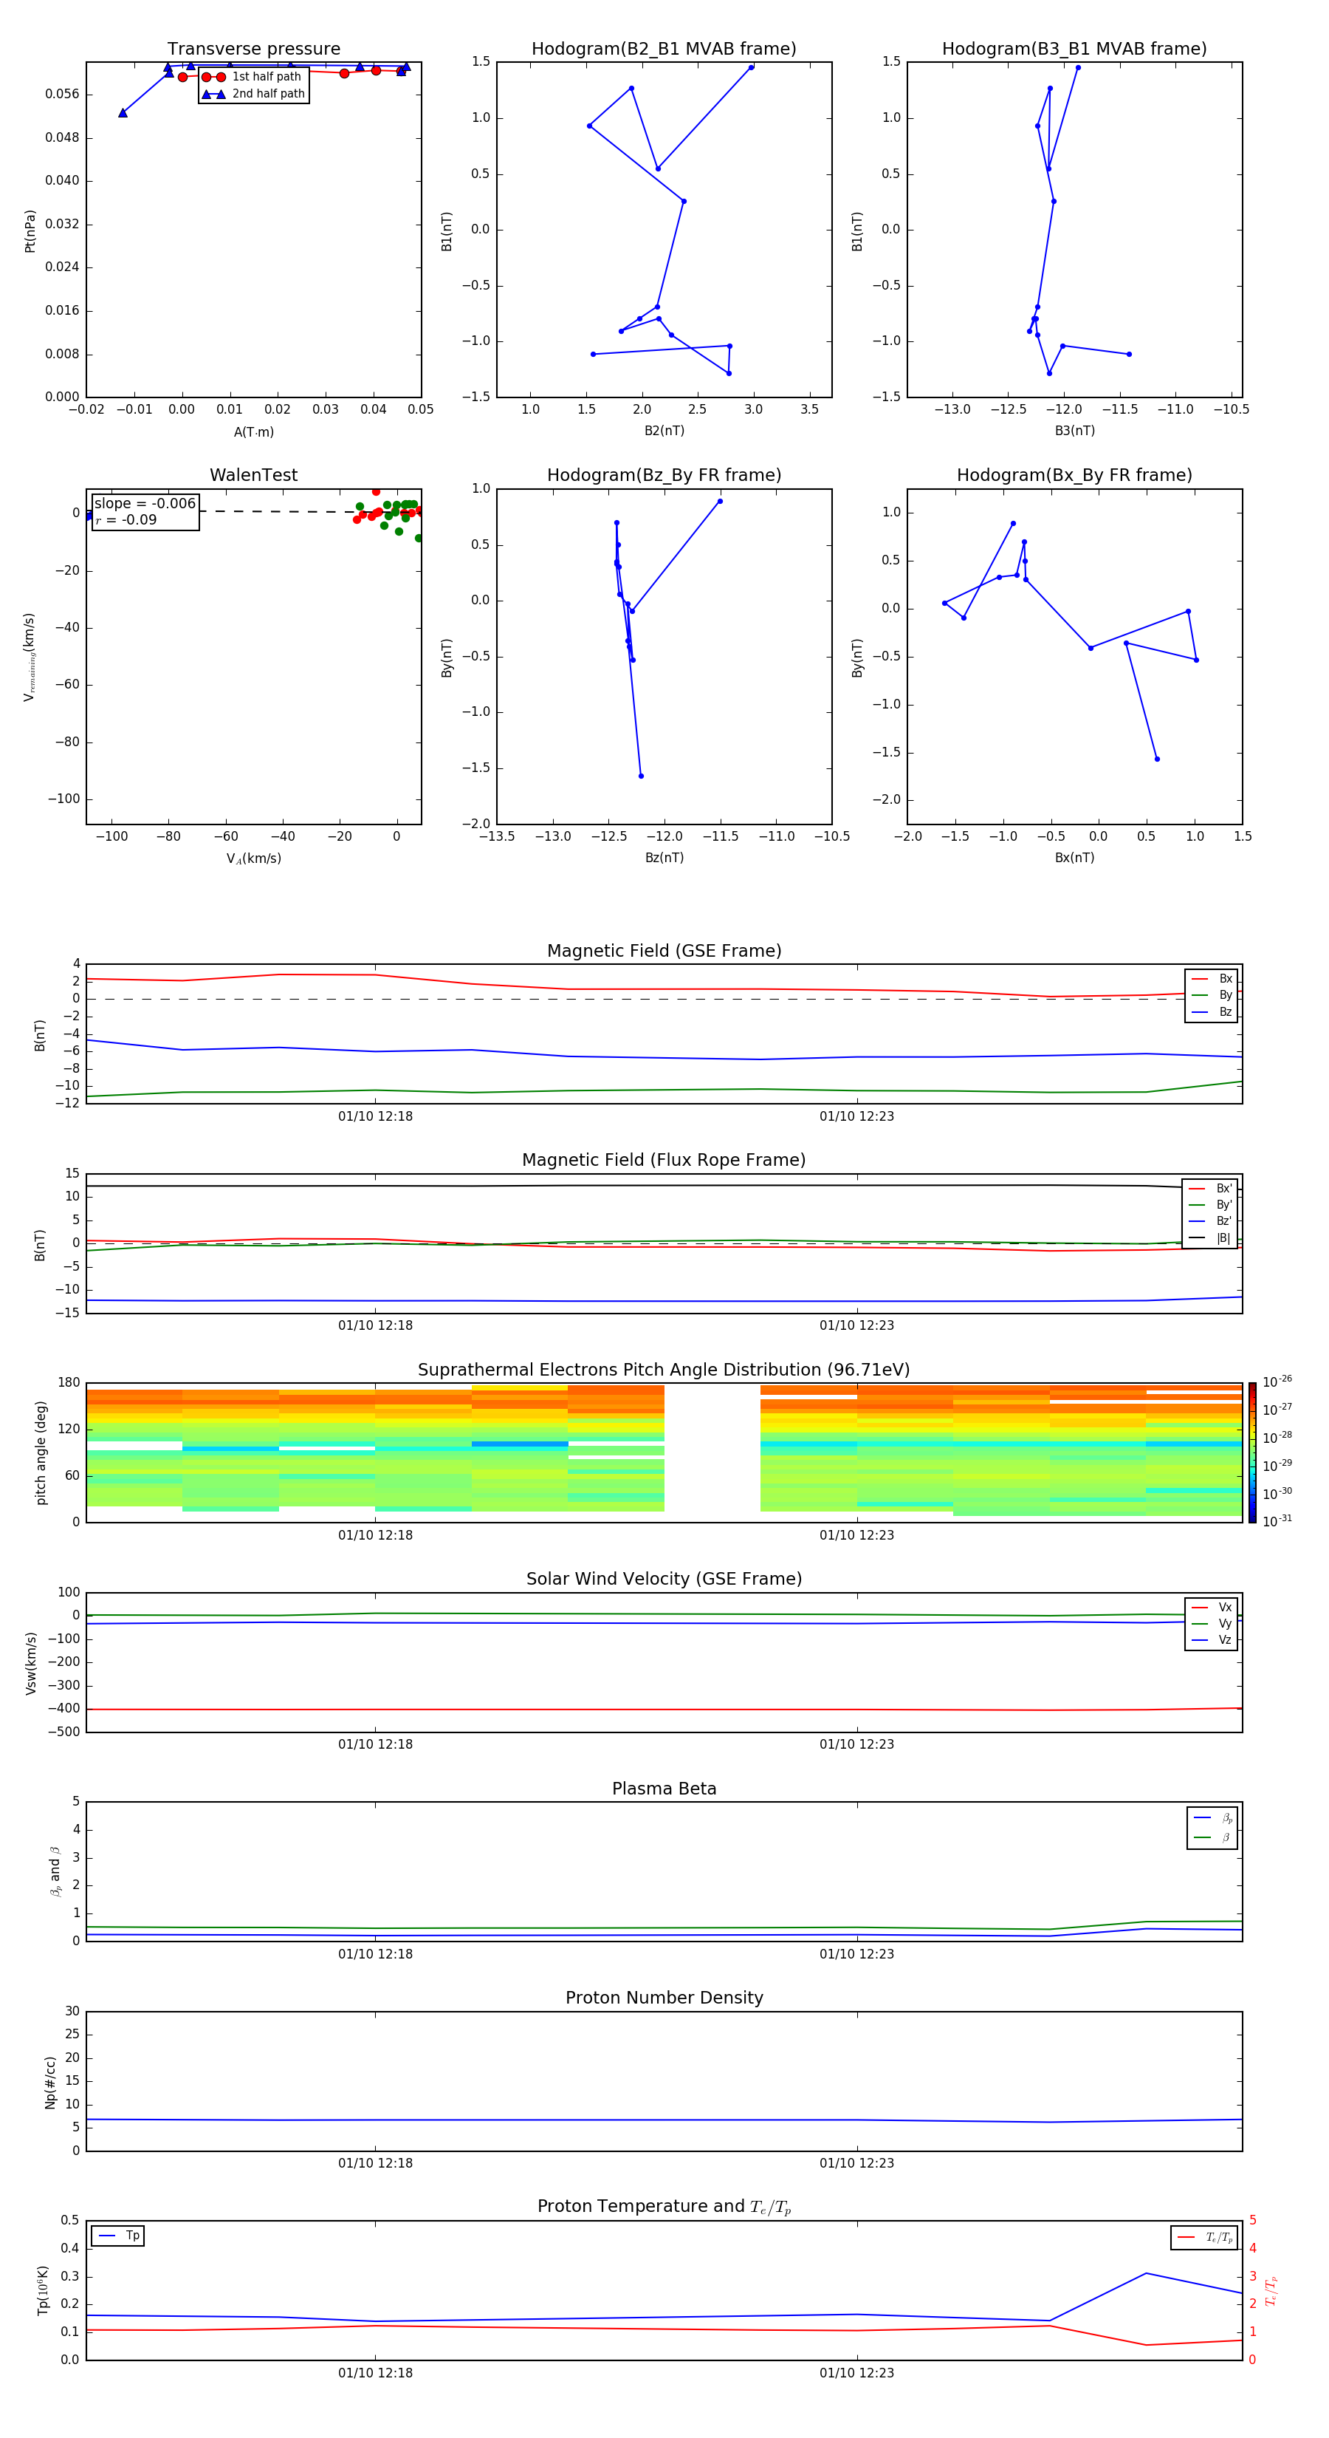Click the 'Magnetic Field (Flux Rope Frame)' title
Screen dimensions: 1329x2438
(664, 1161)
